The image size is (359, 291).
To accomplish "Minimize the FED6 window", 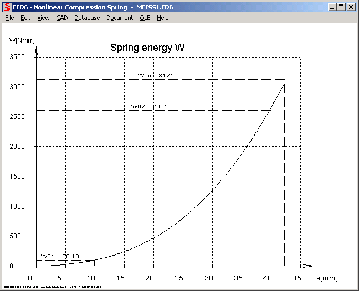I will (x=331, y=7).
